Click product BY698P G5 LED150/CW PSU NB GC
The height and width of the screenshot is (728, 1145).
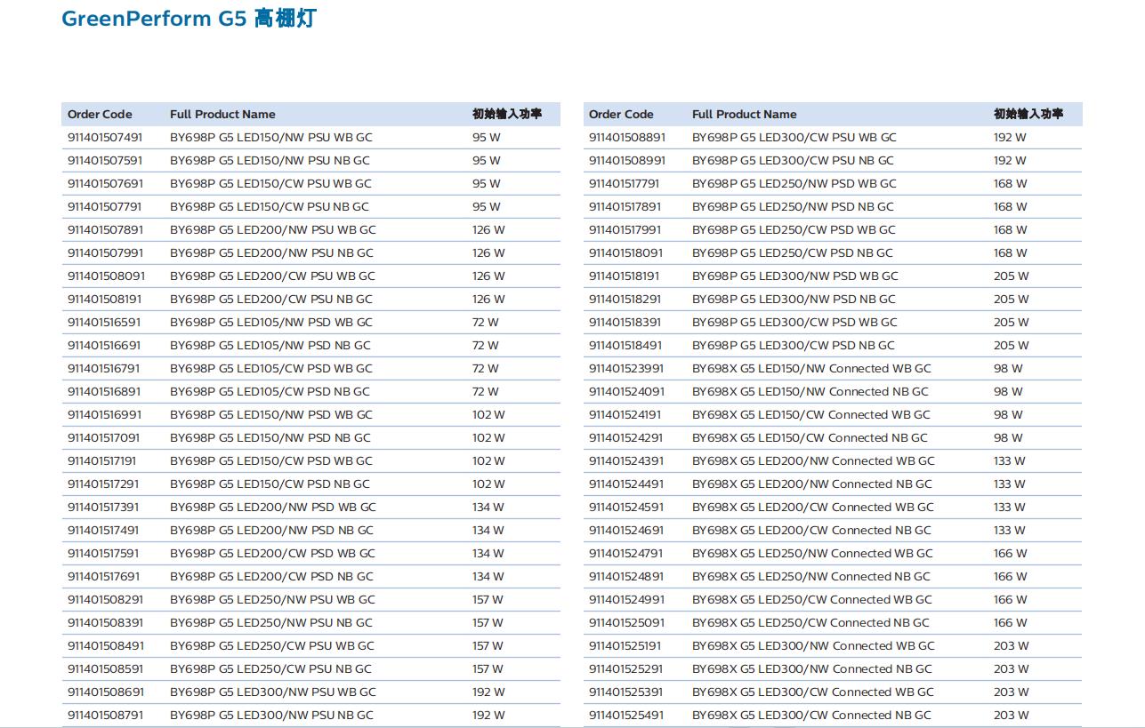270,207
